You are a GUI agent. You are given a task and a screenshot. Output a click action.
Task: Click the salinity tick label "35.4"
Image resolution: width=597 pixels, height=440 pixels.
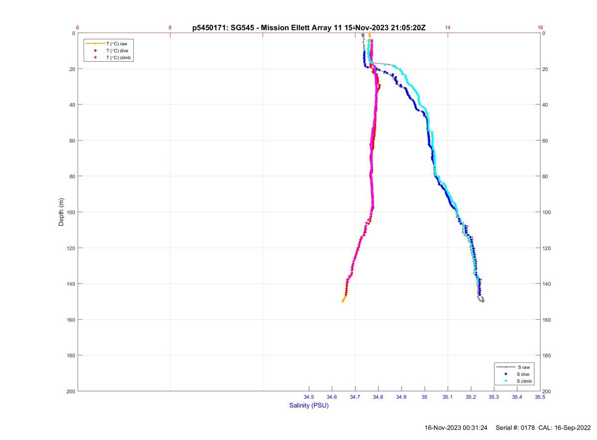517,397
